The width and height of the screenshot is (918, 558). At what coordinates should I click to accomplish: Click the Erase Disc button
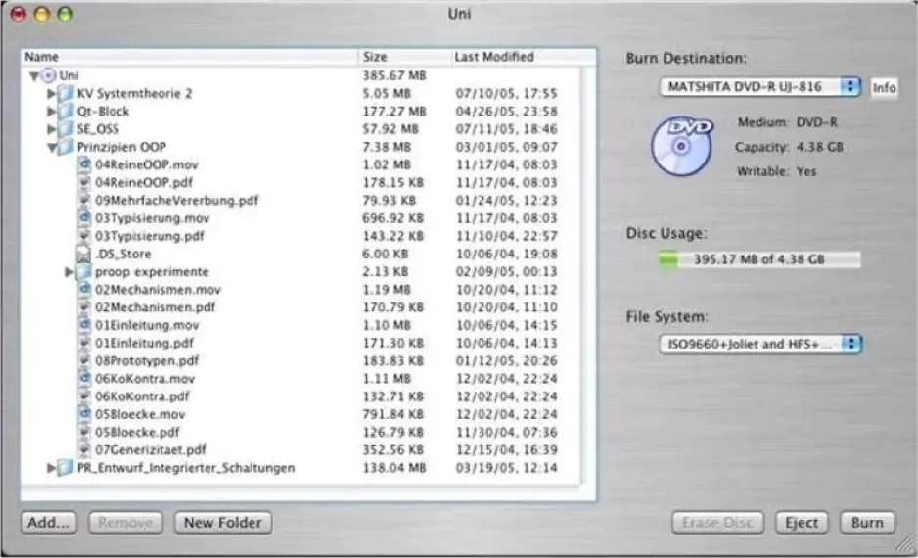point(717,523)
